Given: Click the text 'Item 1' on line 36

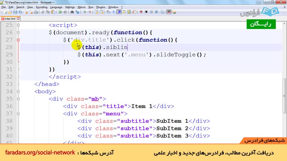Looking at the screenshot, I should 142,106.
